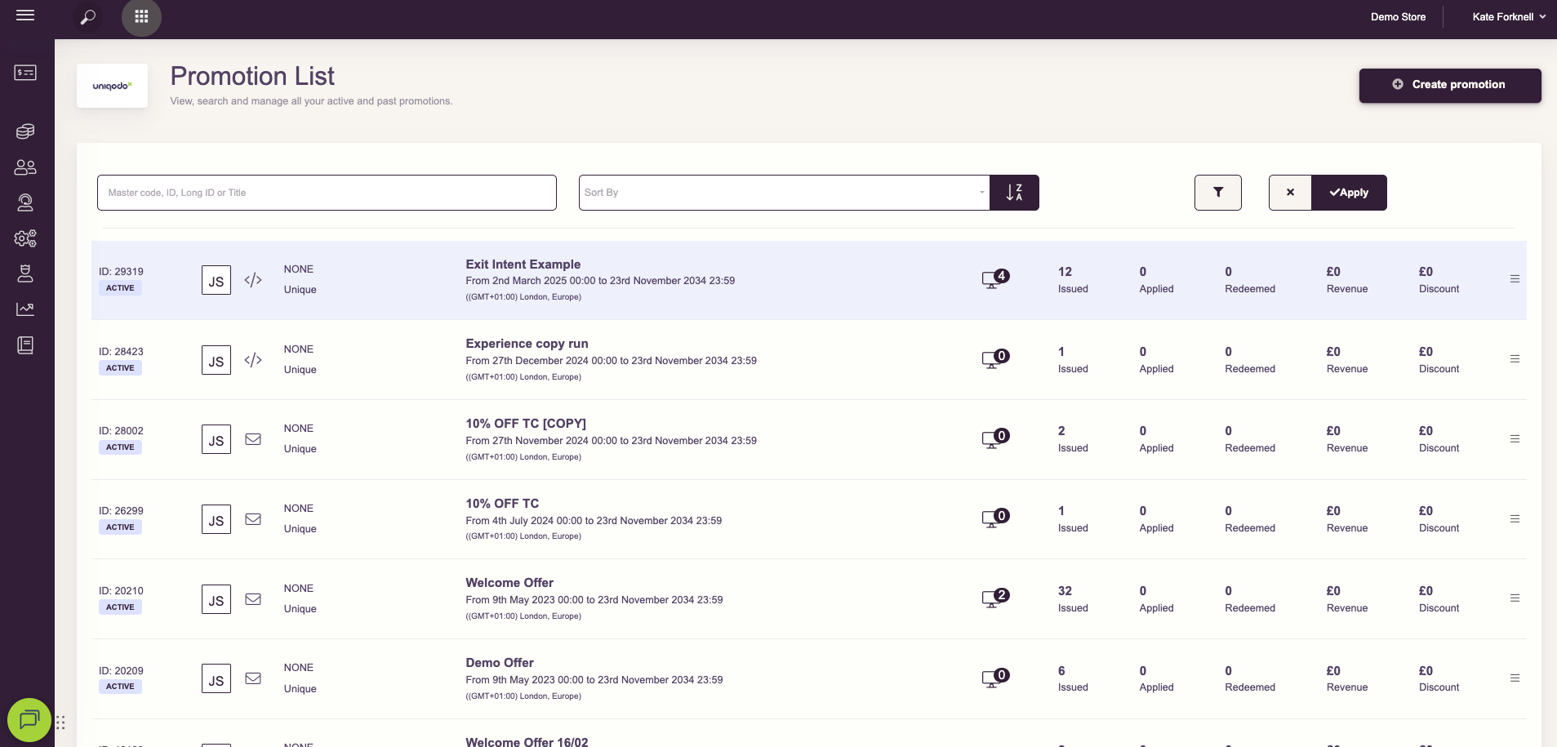Viewport: 1557px width, 747px height.
Task: Toggle sort direction Z-A button
Action: (x=1014, y=193)
